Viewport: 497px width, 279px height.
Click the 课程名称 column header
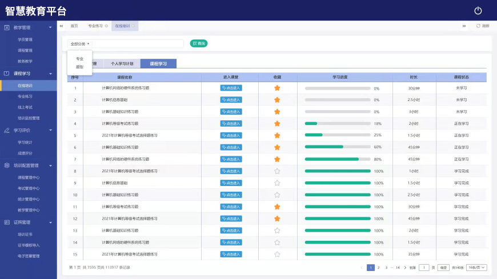(125, 77)
